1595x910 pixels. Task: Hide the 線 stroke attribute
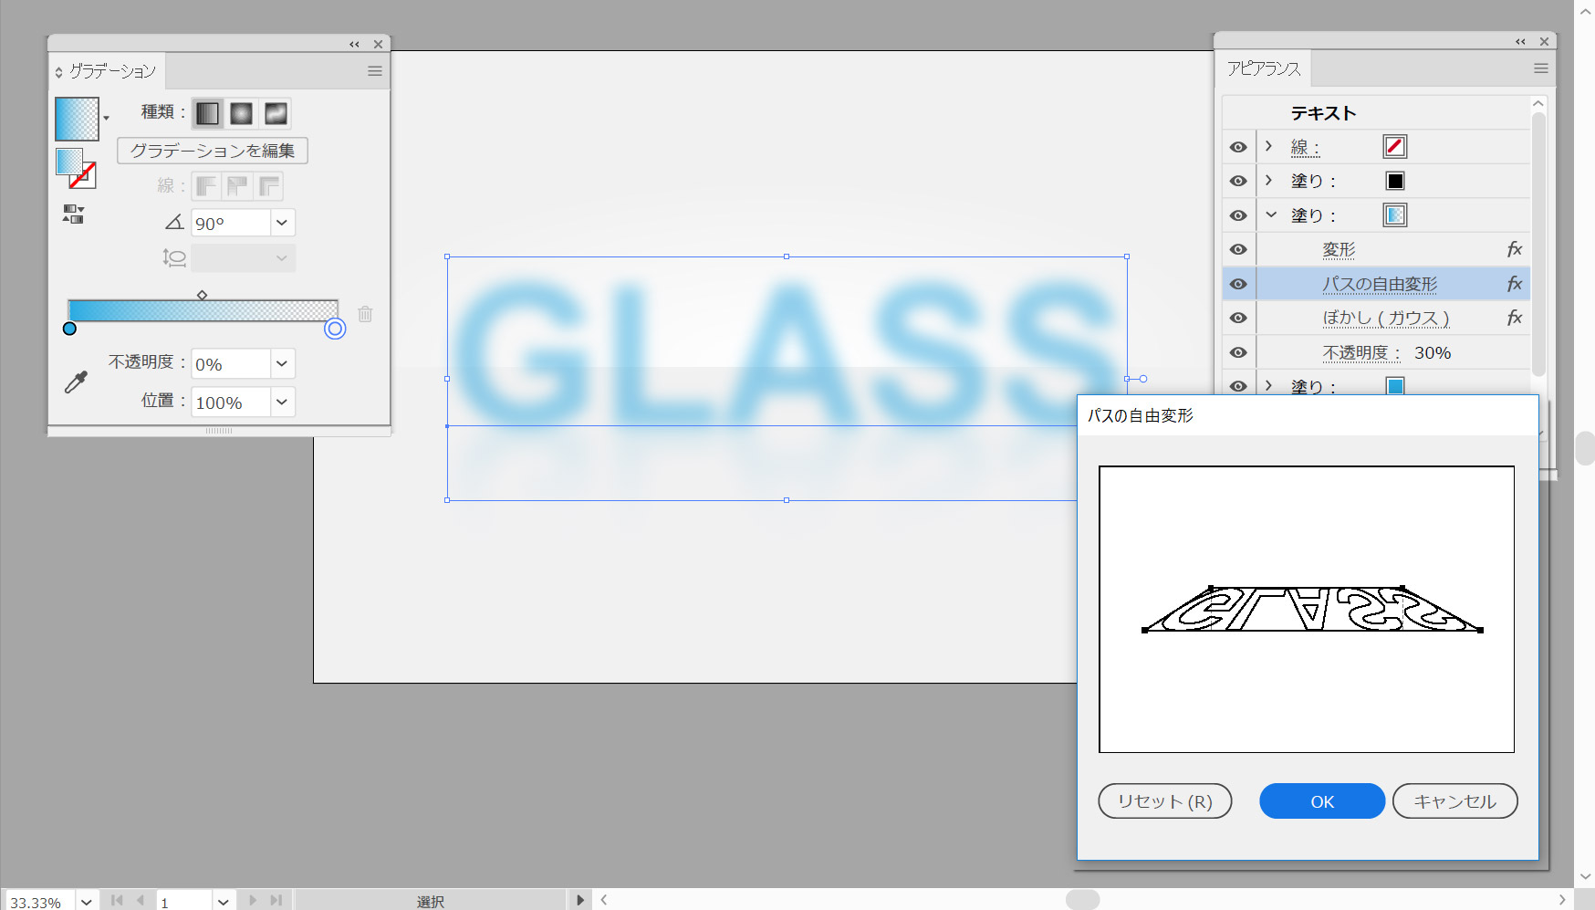1238,147
